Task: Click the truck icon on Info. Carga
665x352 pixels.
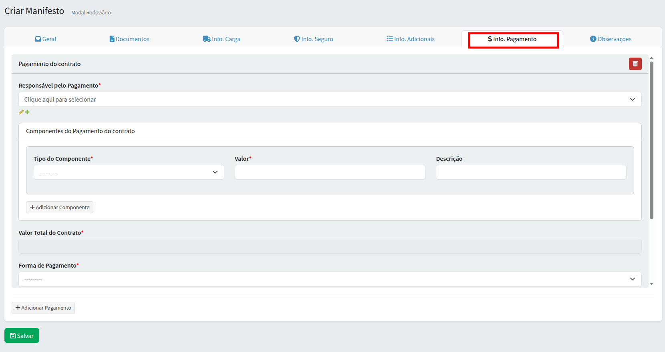Action: [206, 39]
